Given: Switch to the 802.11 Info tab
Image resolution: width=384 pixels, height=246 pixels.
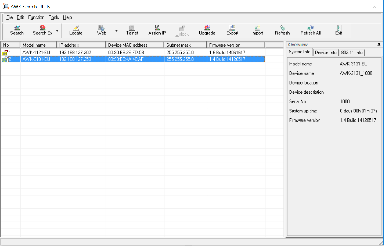Looking at the screenshot, I should [x=352, y=52].
